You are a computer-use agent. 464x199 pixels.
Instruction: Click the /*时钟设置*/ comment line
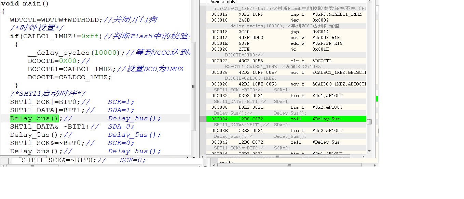click(37, 28)
